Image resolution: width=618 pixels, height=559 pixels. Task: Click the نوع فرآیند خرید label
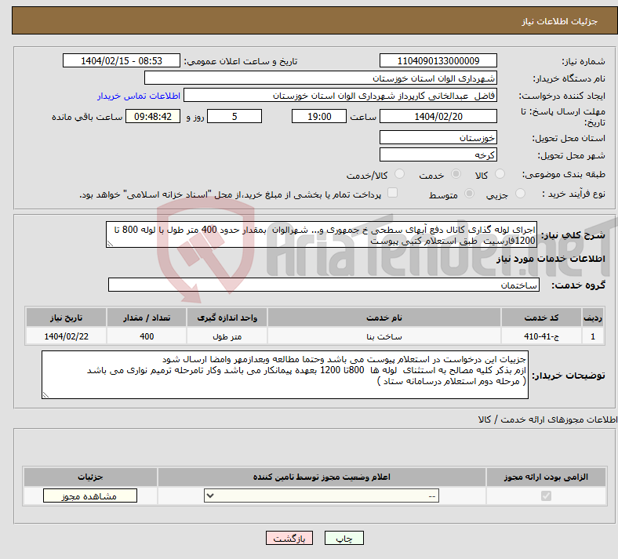573,194
